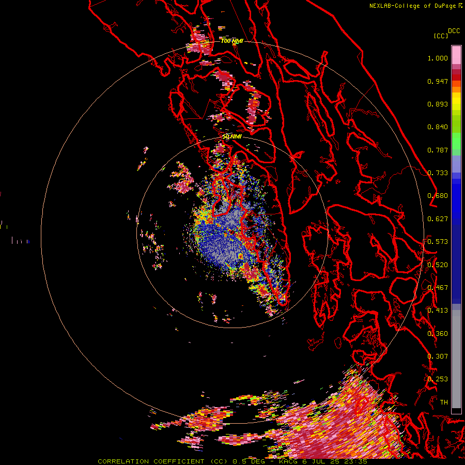Click the 0.413 scale value
This screenshot has height=465, width=465.
click(x=438, y=311)
